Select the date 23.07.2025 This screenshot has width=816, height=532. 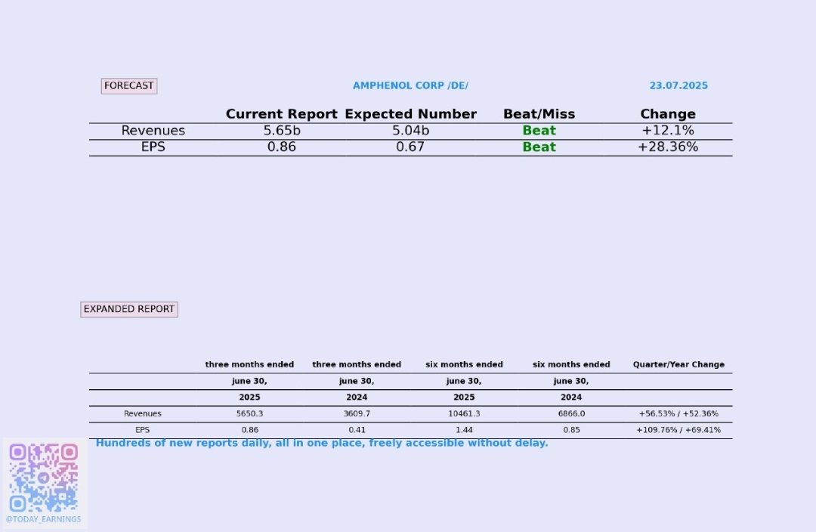tap(678, 86)
